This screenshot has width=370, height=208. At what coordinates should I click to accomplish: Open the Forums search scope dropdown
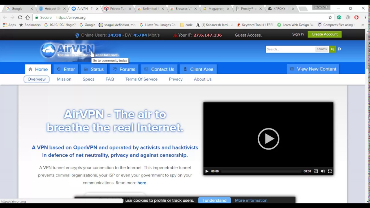click(321, 49)
